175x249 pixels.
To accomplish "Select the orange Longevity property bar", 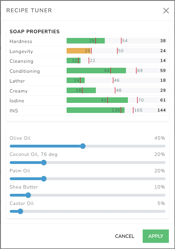I will point(78,51).
